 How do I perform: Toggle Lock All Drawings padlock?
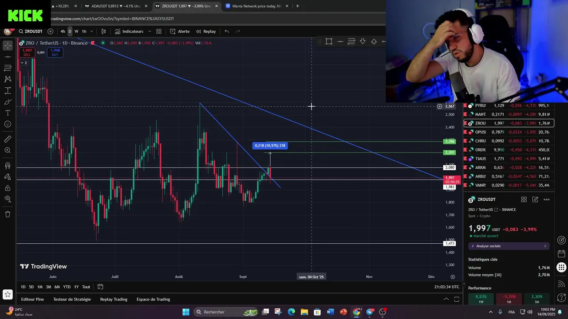tap(8, 188)
